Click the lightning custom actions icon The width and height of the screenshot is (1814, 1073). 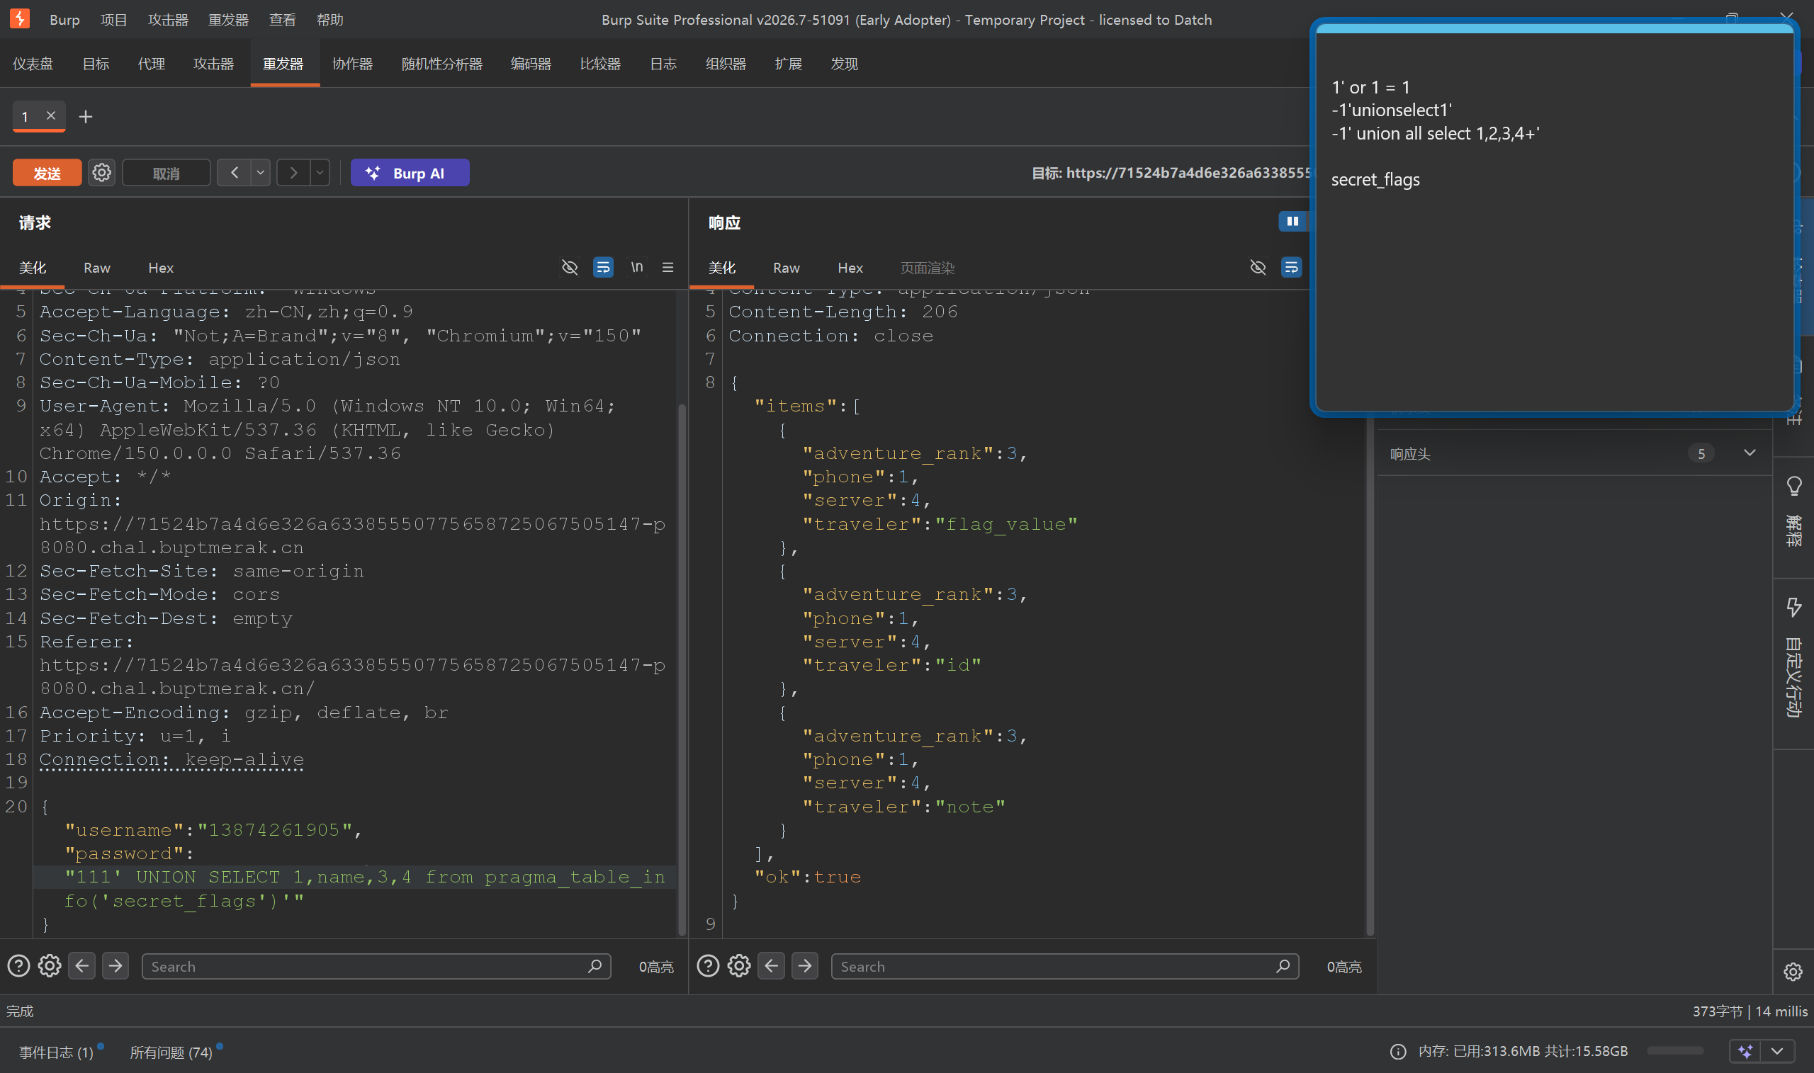1793,606
